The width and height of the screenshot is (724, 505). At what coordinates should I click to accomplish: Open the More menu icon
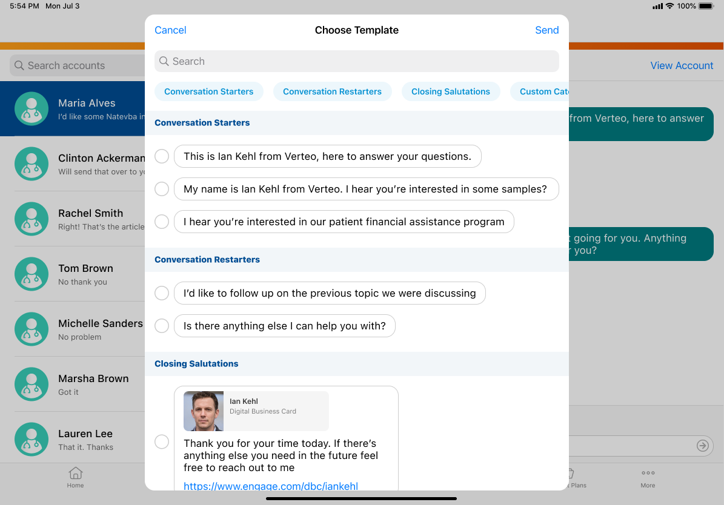(648, 474)
